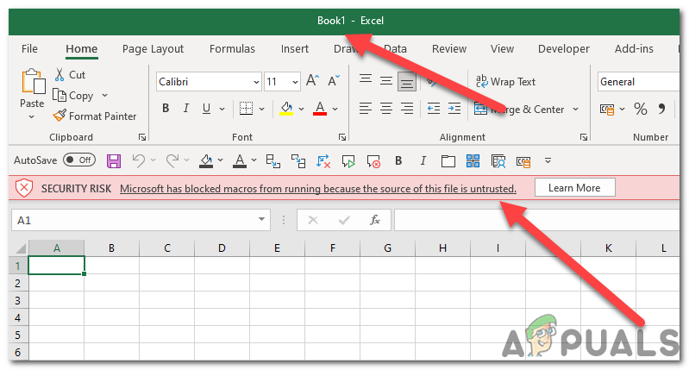Select the Format Painter brush

point(60,116)
